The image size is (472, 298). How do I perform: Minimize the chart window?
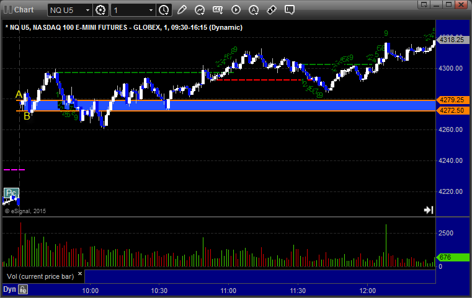click(437, 4)
